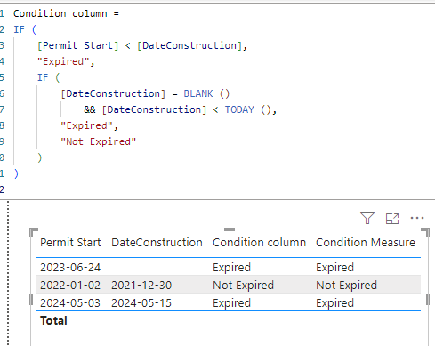Click Expired in Condition Measure for 2024-05-03
Viewport: 435px width, 346px height.
click(334, 303)
